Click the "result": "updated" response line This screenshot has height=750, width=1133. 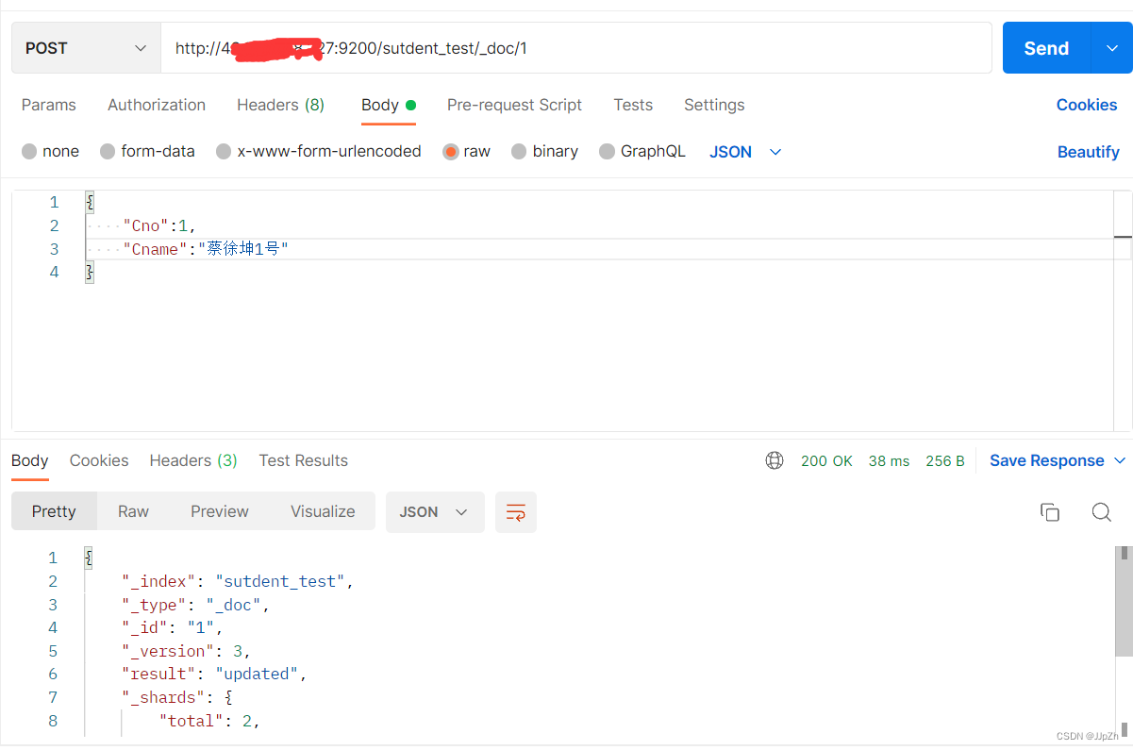(x=214, y=674)
